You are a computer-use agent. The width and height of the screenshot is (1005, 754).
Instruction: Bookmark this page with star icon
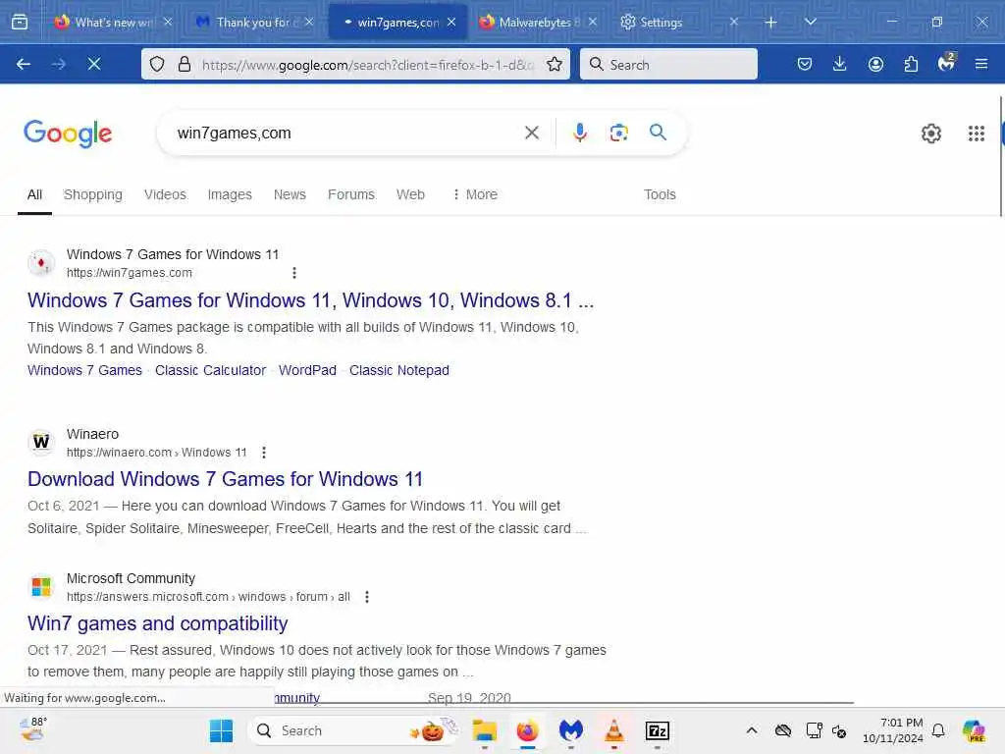point(555,64)
